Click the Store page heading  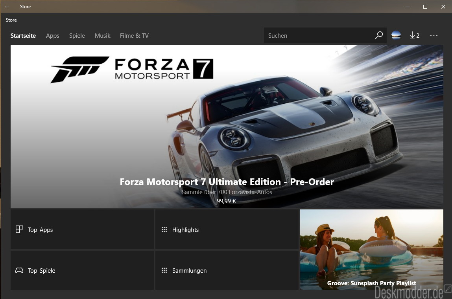[x=11, y=20]
